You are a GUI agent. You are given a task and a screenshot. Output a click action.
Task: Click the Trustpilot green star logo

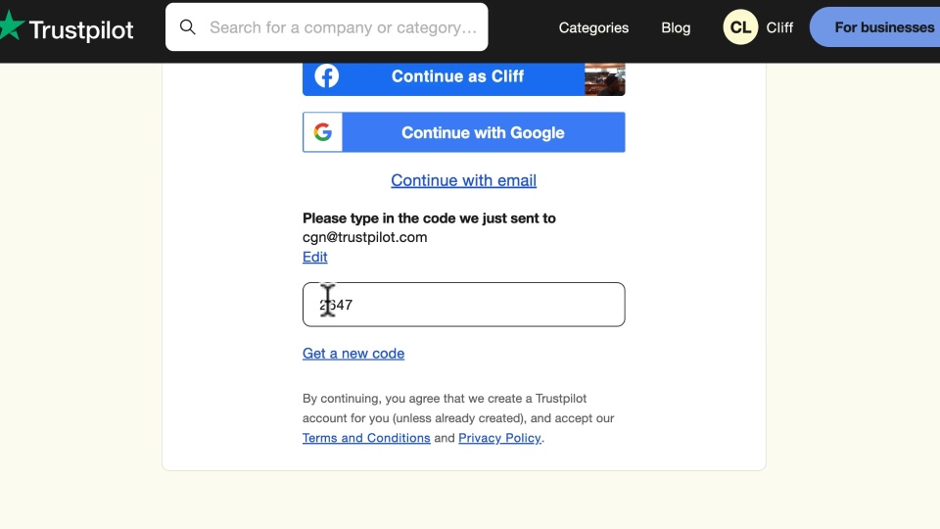(x=10, y=26)
